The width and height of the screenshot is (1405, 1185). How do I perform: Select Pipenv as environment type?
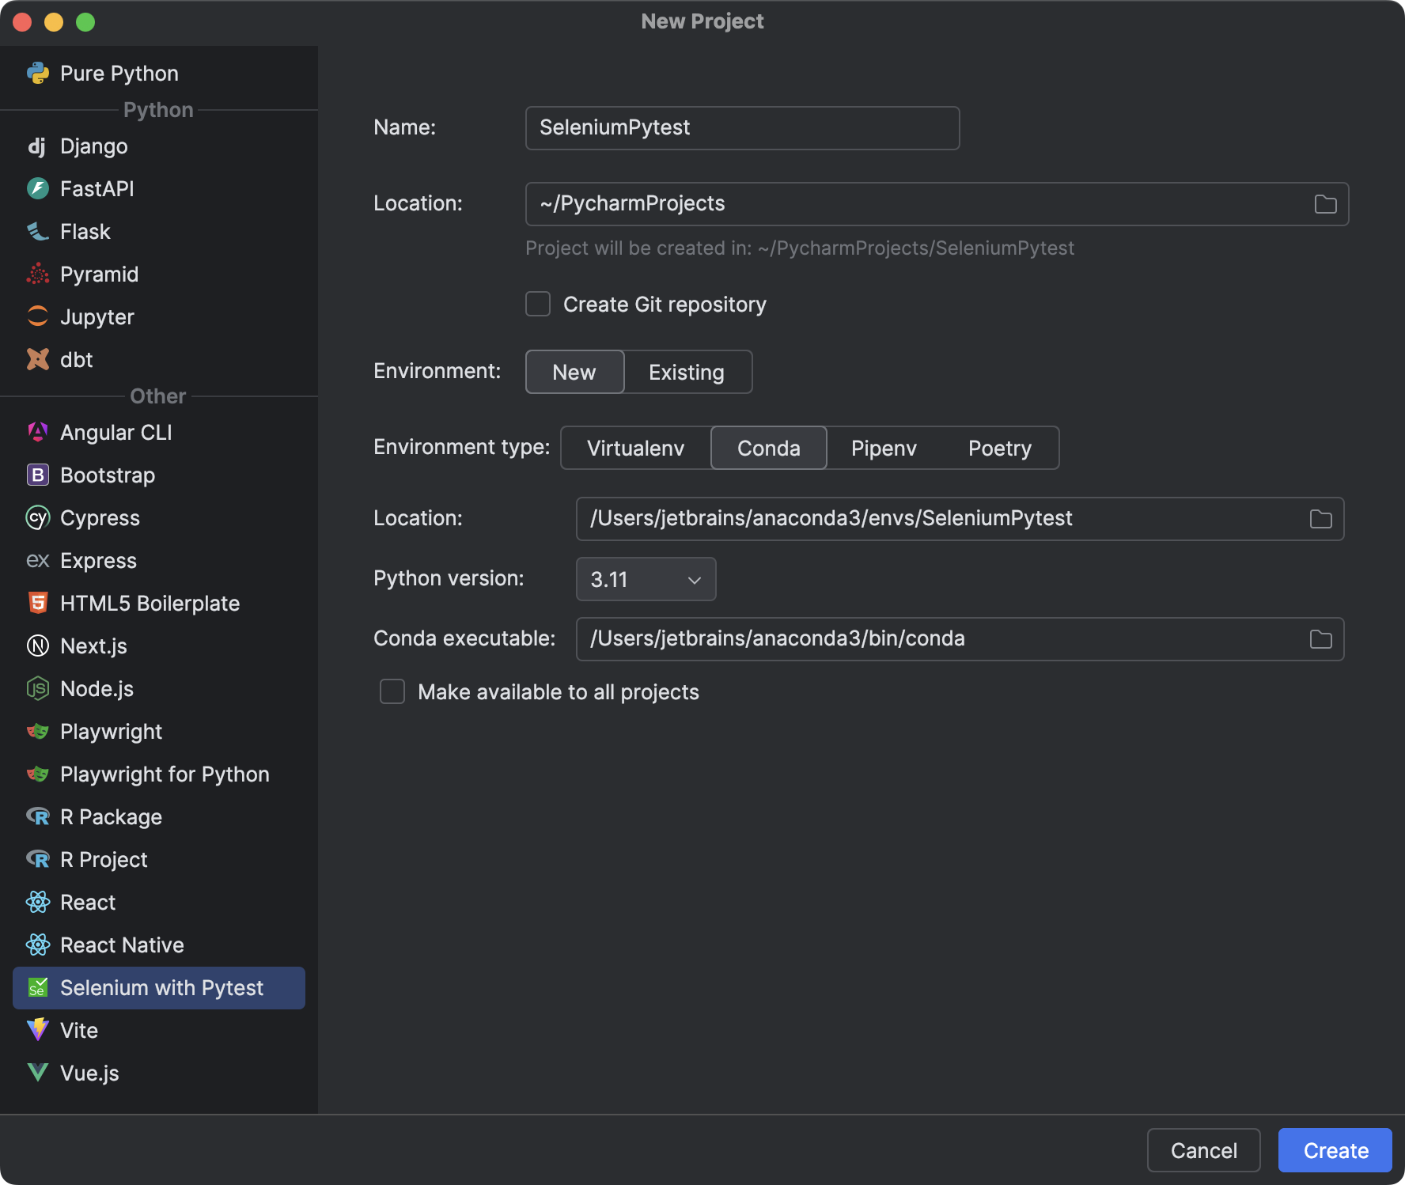point(883,448)
